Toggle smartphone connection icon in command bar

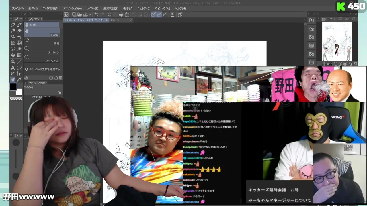coord(173,15)
